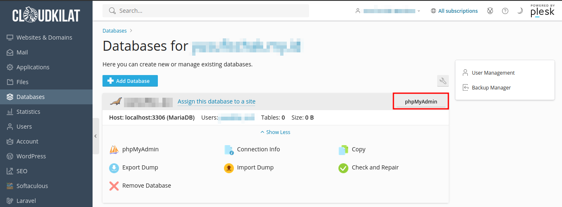Screen dimensions: 562x207
Task: Open Websites & Domains in sidebar
Action: coord(44,38)
